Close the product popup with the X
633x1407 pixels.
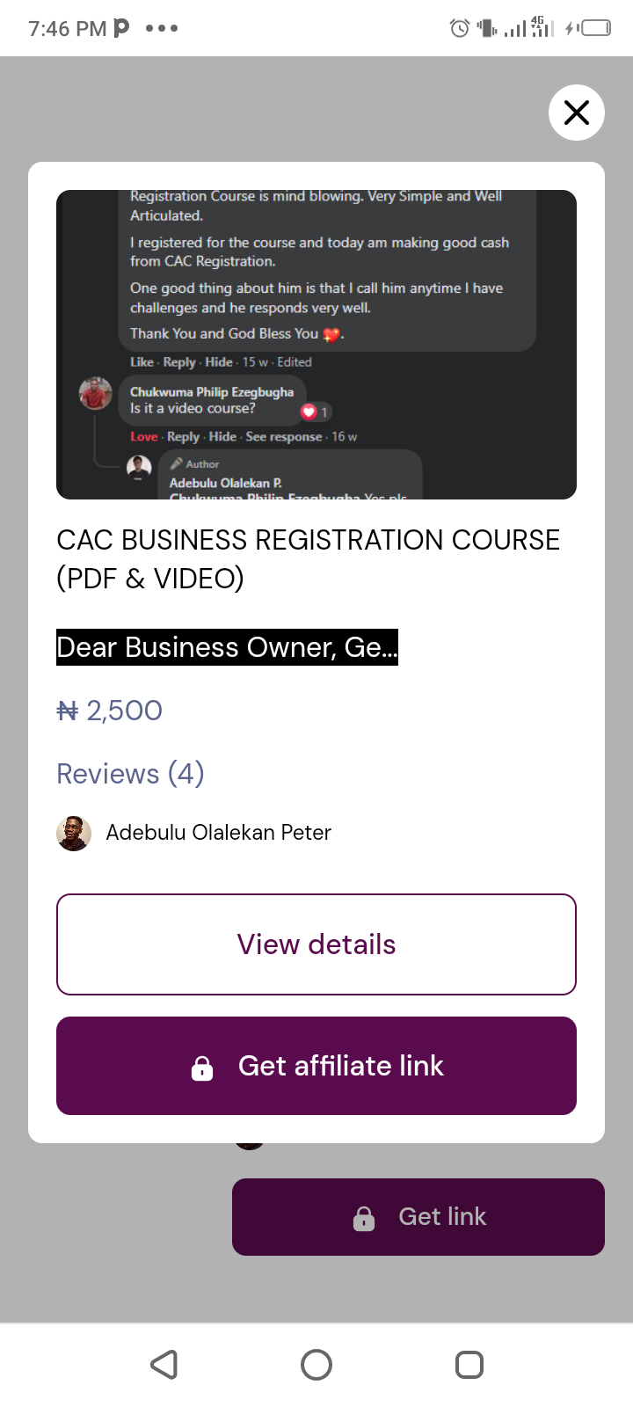coord(576,113)
